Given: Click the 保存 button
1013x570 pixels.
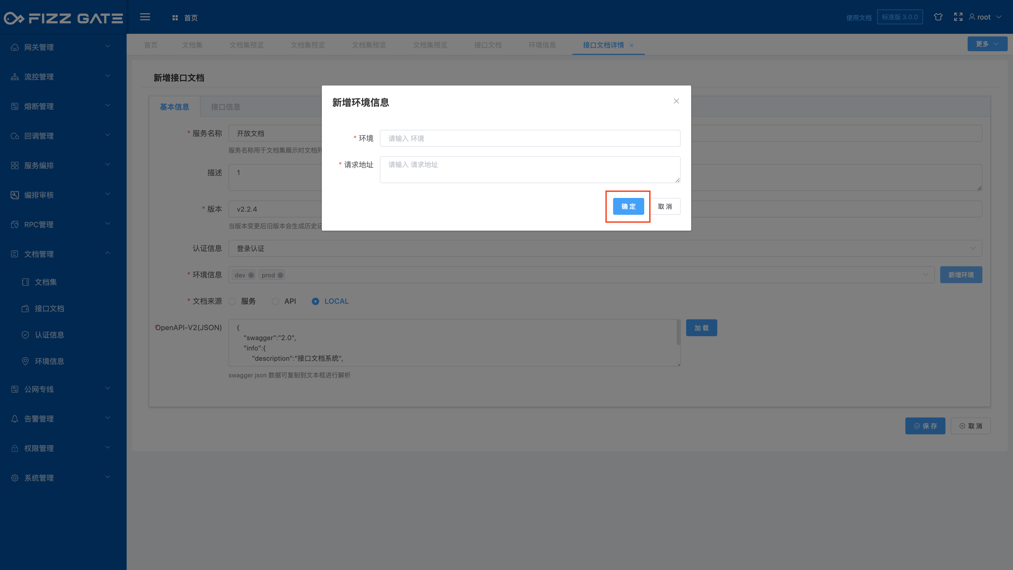Looking at the screenshot, I should 925,426.
